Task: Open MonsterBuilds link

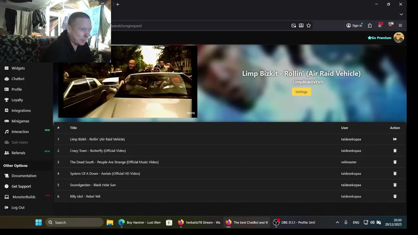Action: (x=24, y=197)
